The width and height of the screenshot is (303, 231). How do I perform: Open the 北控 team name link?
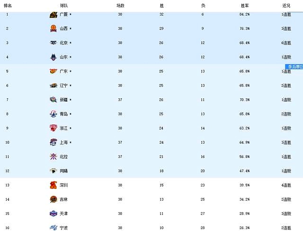tap(64, 157)
